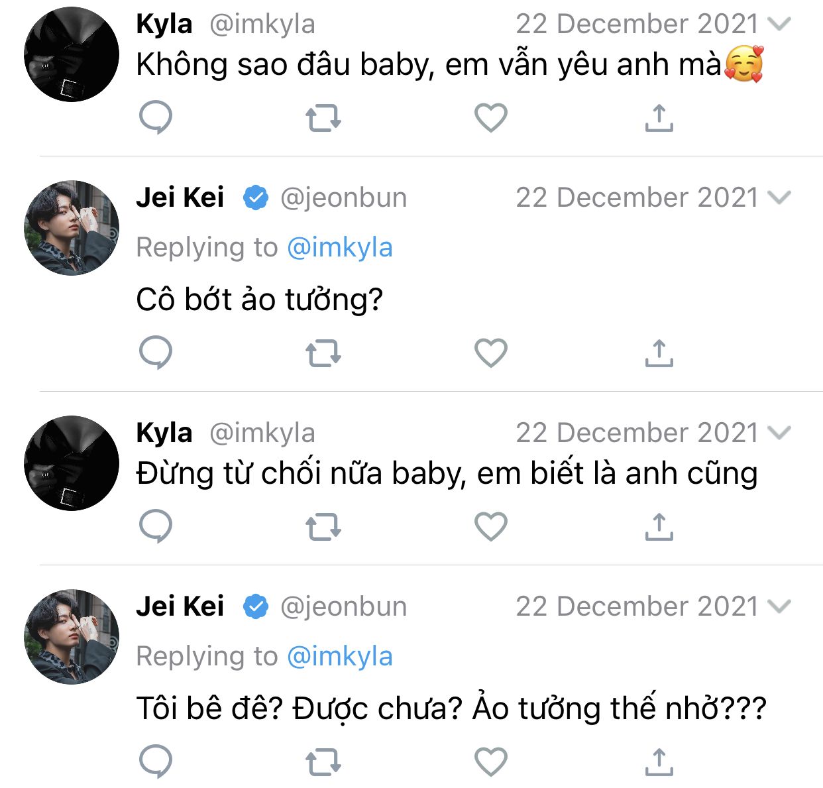
Task: Reply to Kyla's first tweet
Action: (x=156, y=118)
